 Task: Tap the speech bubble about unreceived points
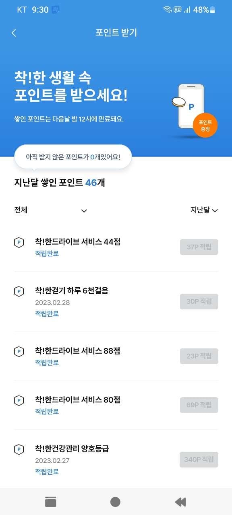click(x=74, y=157)
